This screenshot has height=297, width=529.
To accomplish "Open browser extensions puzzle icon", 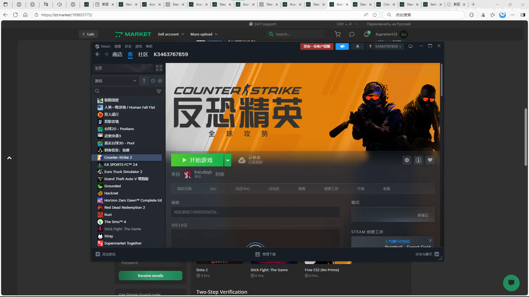I will [x=471, y=15].
